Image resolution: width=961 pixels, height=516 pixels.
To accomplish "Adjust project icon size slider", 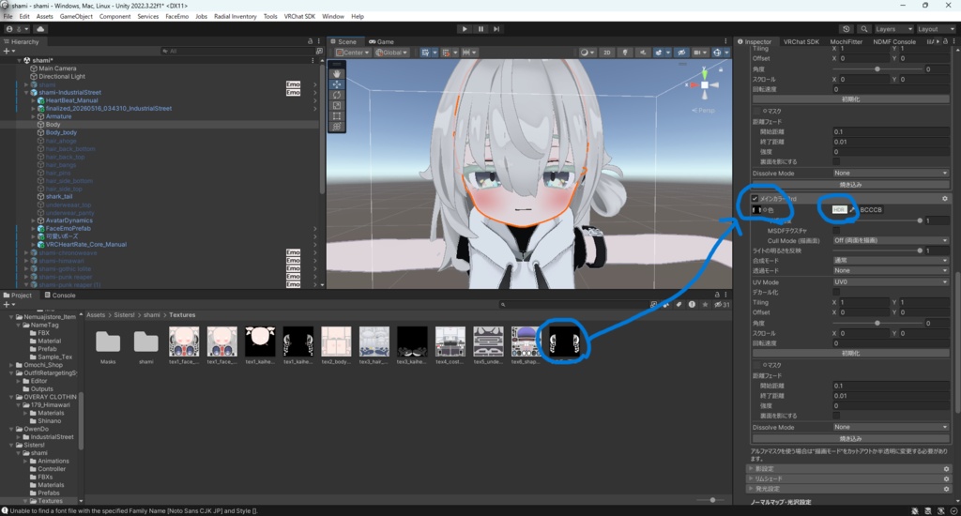I will tap(711, 500).
